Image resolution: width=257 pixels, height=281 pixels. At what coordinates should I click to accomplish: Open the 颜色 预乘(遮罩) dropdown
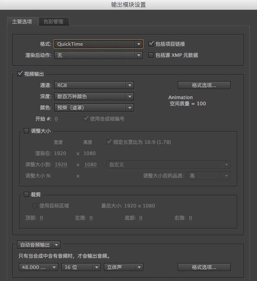click(x=94, y=108)
